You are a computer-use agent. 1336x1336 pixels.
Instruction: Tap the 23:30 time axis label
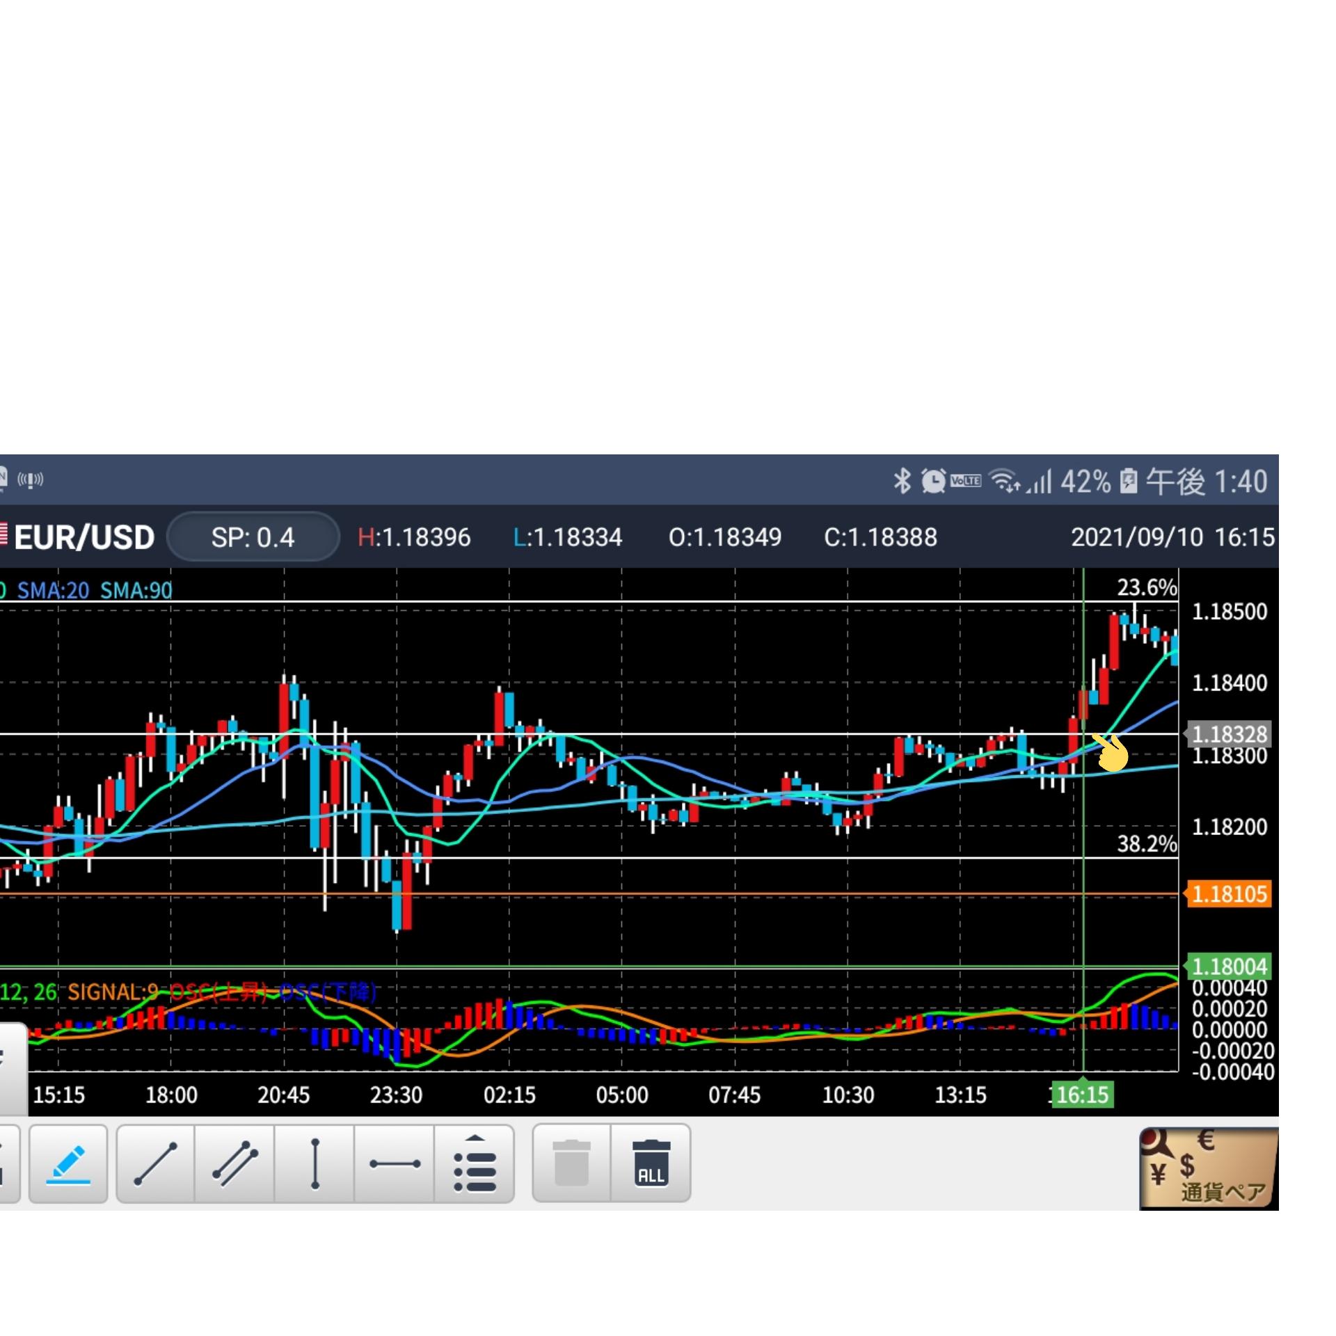(396, 1095)
